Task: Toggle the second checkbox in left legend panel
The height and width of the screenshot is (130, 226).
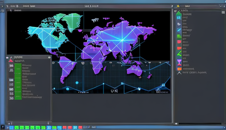Action: (x=11, y=70)
